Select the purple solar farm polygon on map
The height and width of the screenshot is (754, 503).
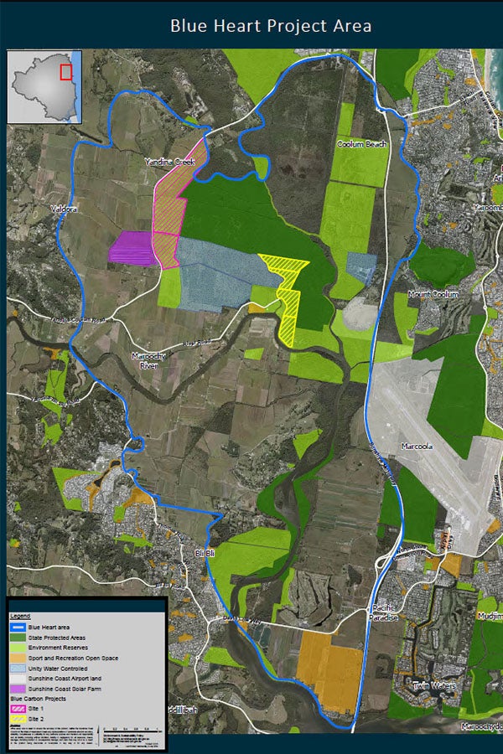[x=131, y=248]
